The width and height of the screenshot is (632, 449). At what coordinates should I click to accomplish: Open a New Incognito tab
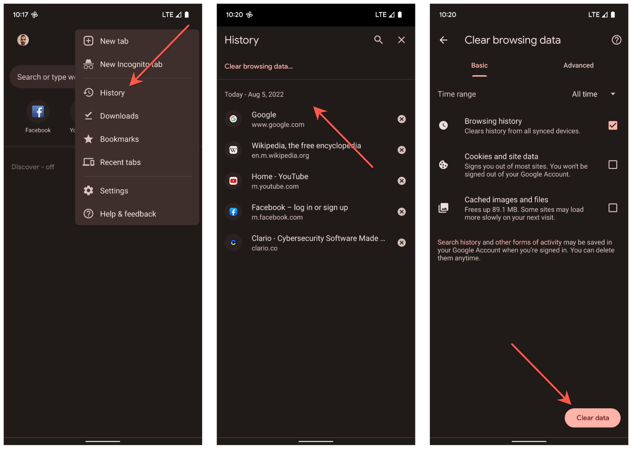coord(137,64)
